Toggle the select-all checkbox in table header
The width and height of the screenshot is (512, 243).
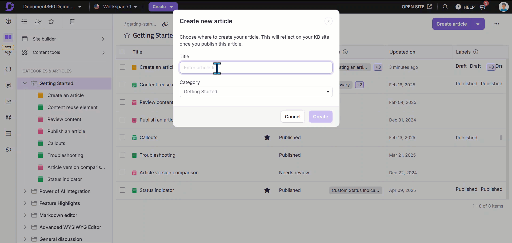122,52
